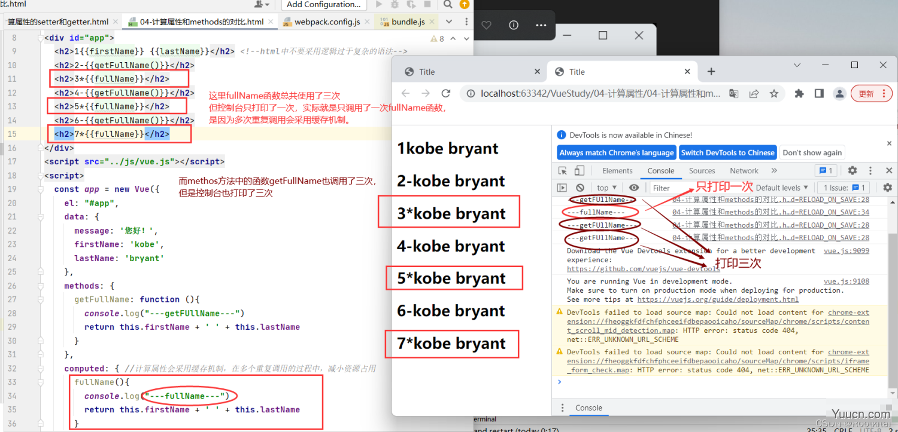Click the red 更新 update button
The image size is (898, 432).
(x=872, y=94)
